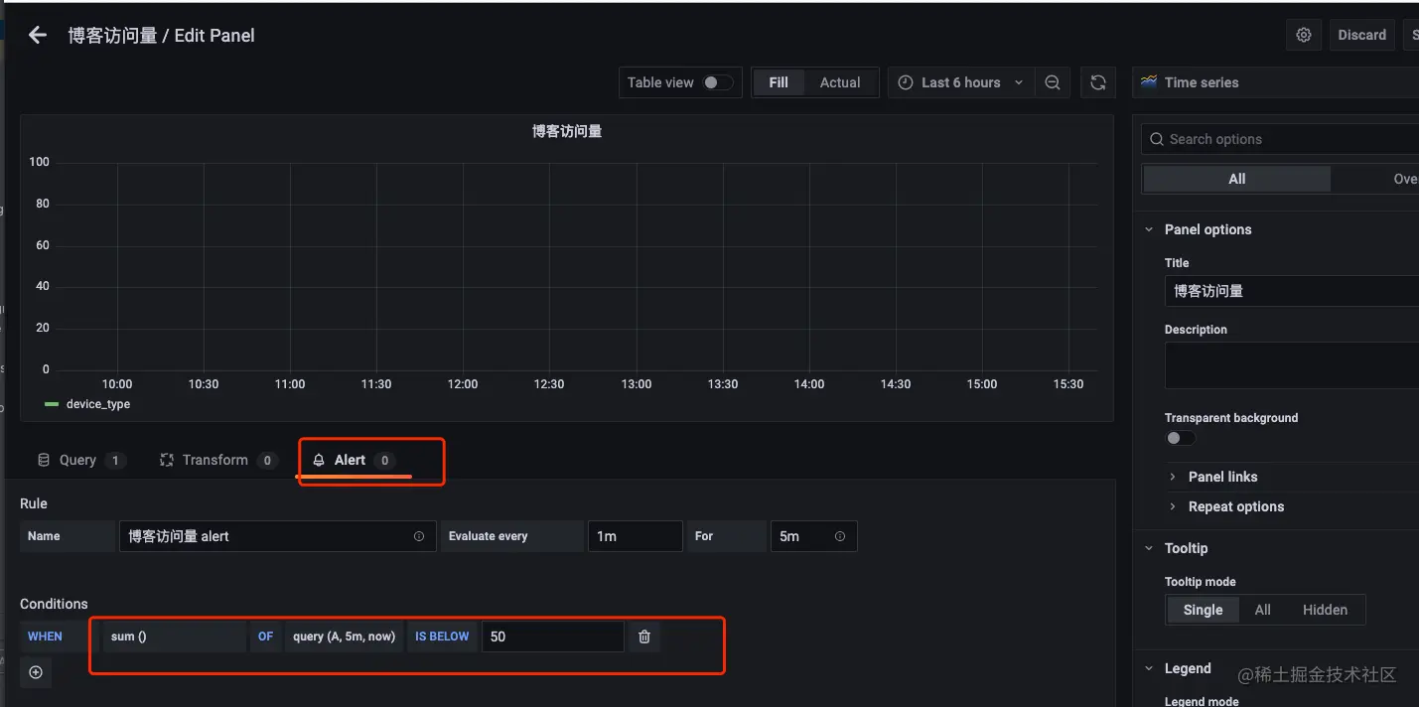The image size is (1419, 707).
Task: Click the panel Title input field
Action: click(1292, 291)
